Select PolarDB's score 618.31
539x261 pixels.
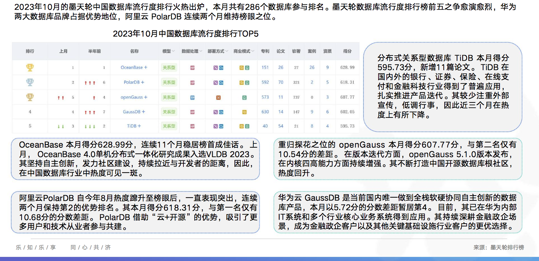tap(347, 82)
